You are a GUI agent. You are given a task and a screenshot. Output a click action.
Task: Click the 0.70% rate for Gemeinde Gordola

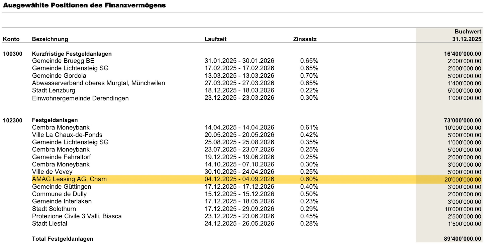coord(309,75)
